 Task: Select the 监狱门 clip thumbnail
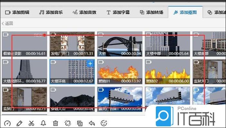[24, 99]
